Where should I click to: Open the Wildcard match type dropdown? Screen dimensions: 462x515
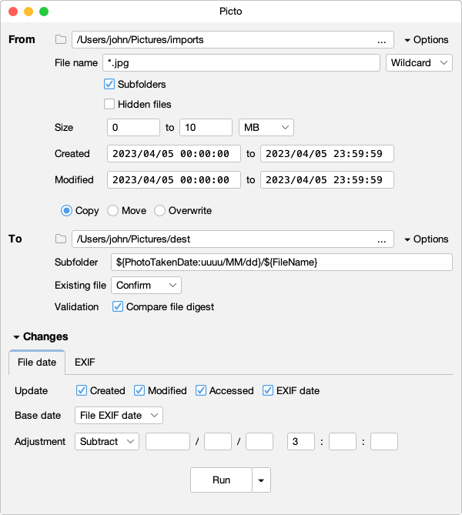(419, 62)
